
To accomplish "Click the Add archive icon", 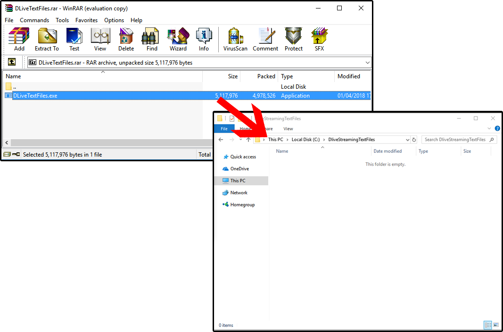I will pyautogui.click(x=19, y=39).
